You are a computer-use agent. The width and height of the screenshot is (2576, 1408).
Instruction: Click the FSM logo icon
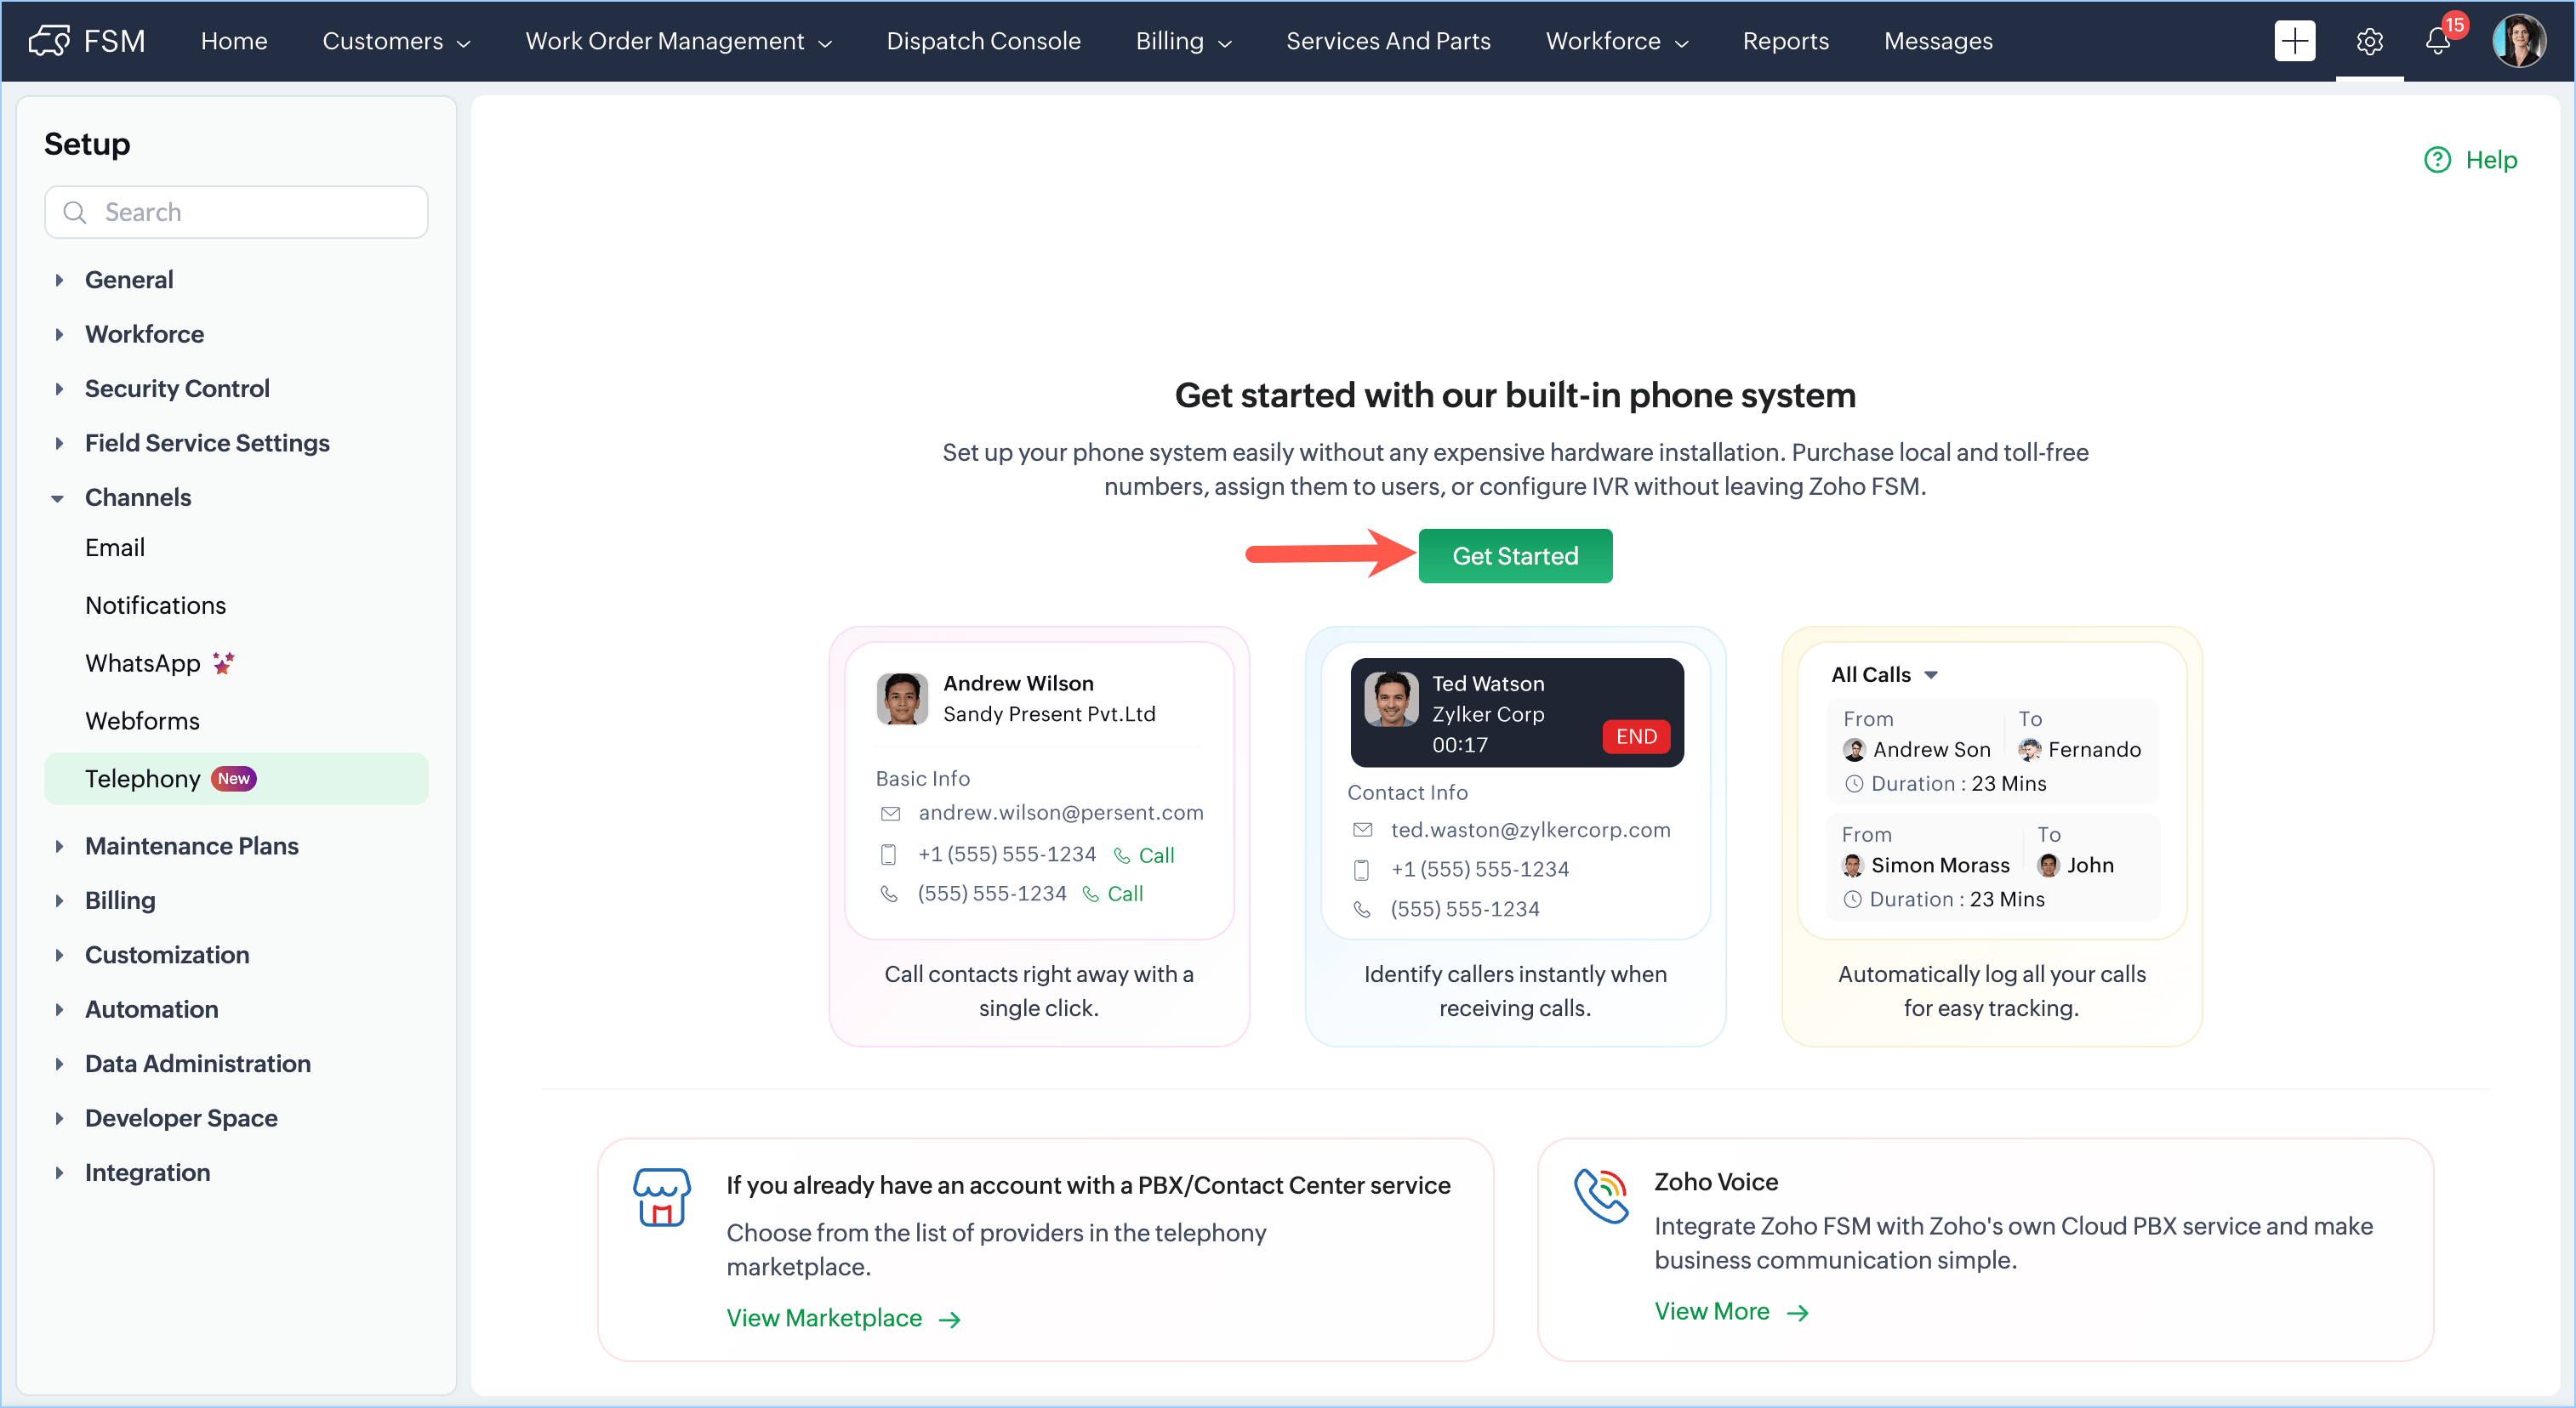tap(48, 41)
